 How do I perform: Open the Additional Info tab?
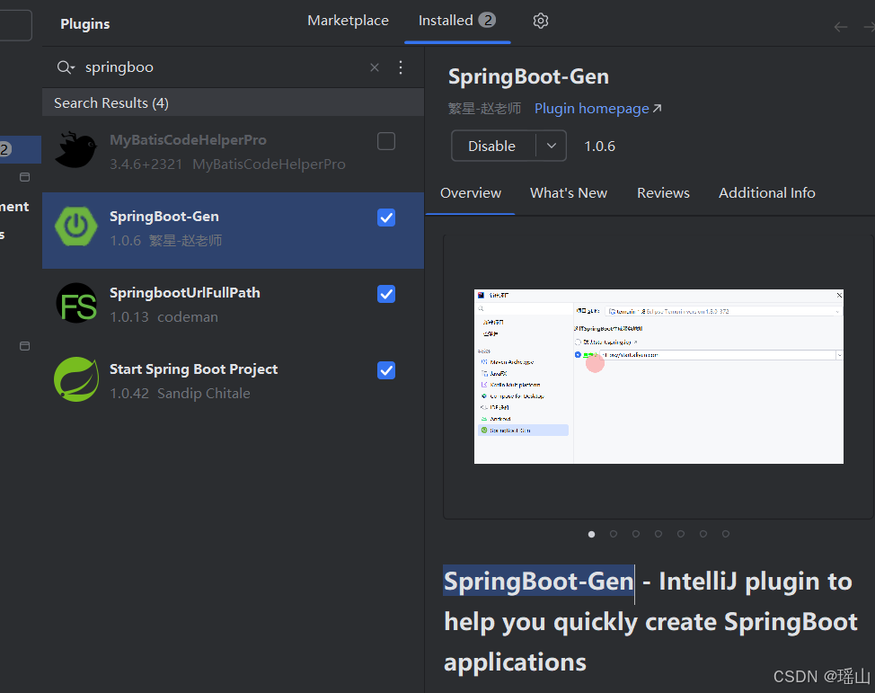(x=766, y=193)
